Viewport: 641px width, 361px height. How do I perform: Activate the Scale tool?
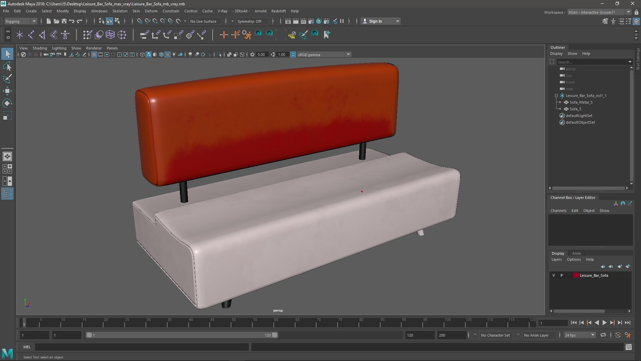(x=7, y=116)
